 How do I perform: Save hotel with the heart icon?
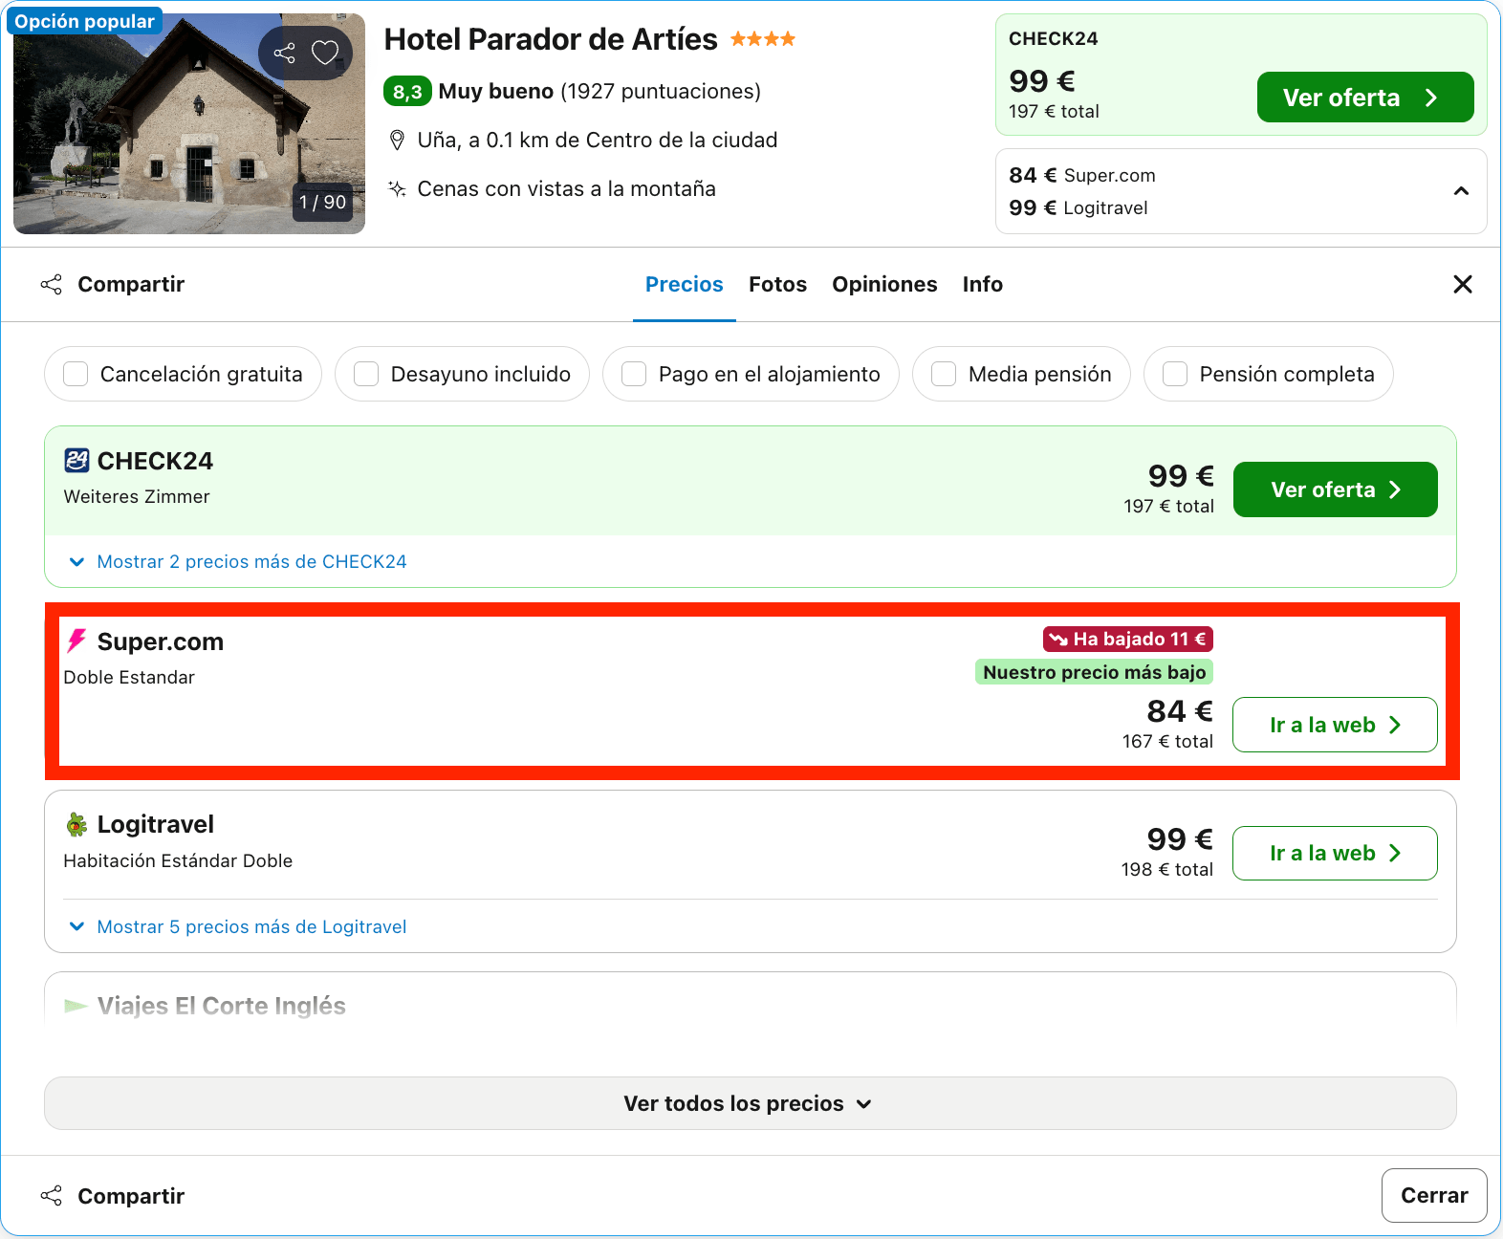[325, 53]
